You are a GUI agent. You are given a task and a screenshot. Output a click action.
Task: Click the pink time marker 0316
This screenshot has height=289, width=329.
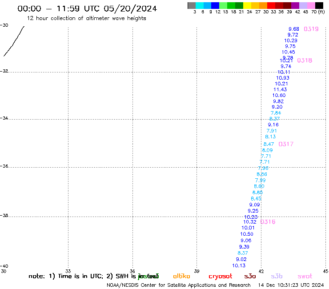click(268, 222)
